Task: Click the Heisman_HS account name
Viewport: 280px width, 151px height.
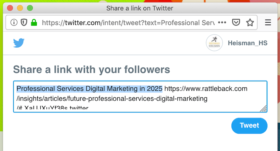Action: (248, 43)
